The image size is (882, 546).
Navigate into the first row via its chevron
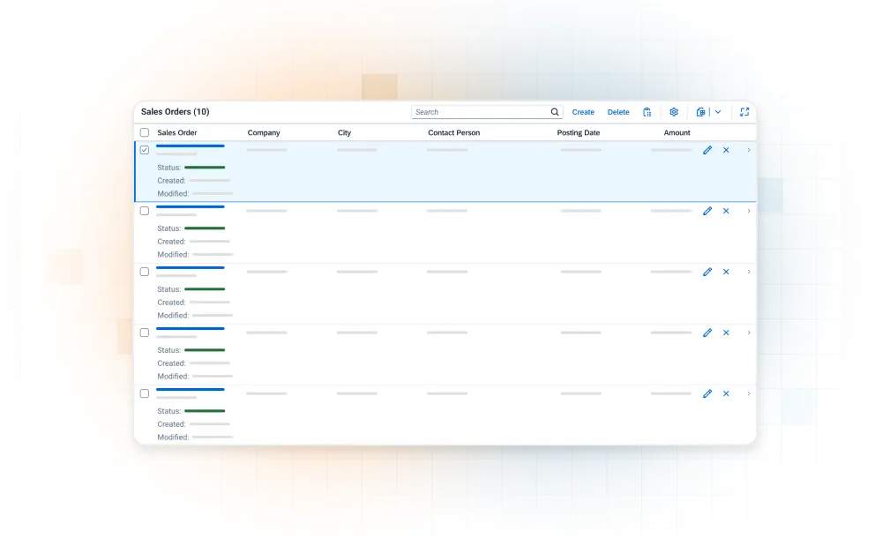point(749,150)
